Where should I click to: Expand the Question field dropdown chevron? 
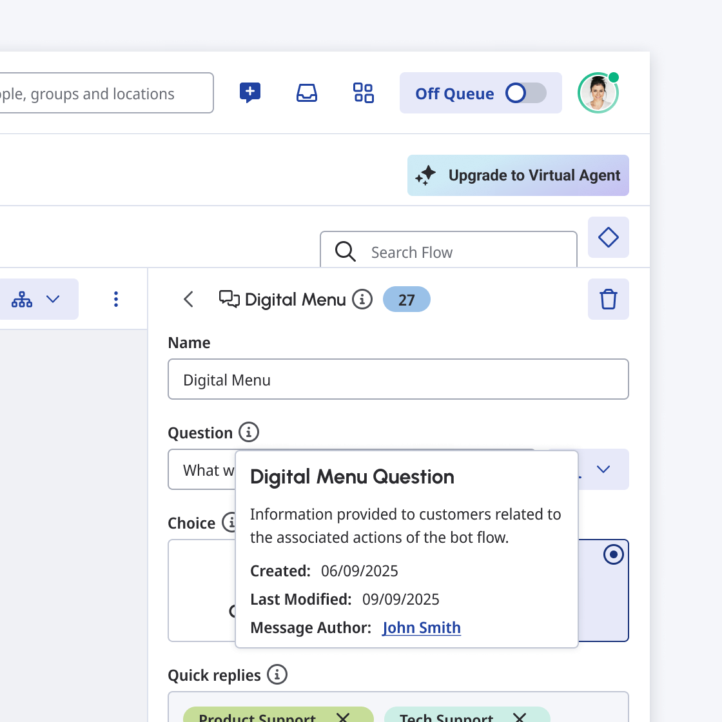603,469
